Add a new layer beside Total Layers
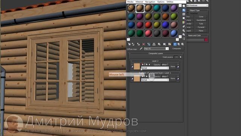241x136 pixels. coord(180,57)
